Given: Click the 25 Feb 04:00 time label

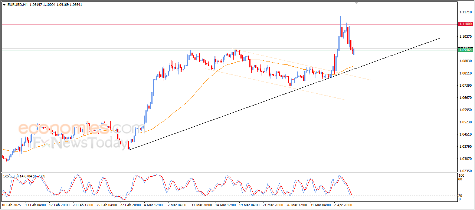Looking at the screenshot, I should click(x=107, y=204).
